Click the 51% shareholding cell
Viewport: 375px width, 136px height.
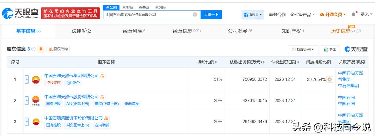[x=218, y=79]
